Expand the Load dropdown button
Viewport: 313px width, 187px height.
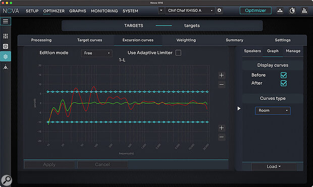point(274,166)
